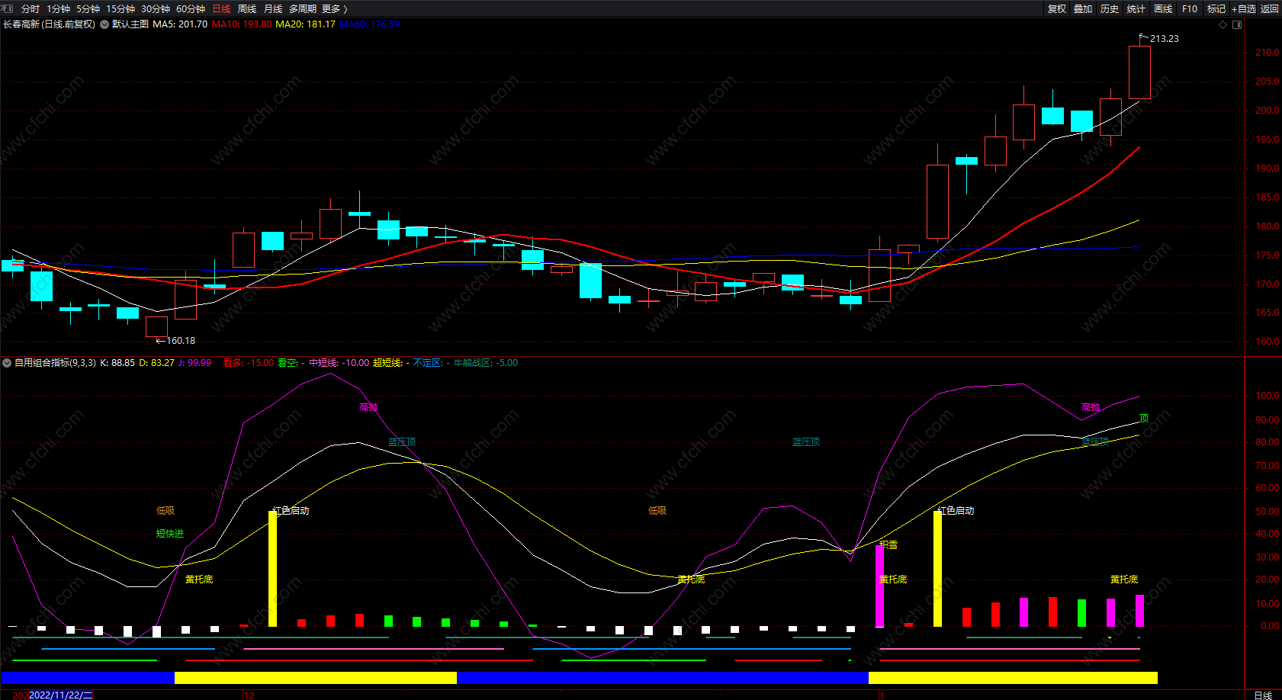Expand the 默认主图 main chart dropdown
1282x700 pixels.
(x=104, y=24)
